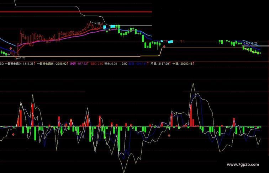Click the 12.60-12.70 price range label
This screenshot has width=269, height=173.
(x=250, y=43)
